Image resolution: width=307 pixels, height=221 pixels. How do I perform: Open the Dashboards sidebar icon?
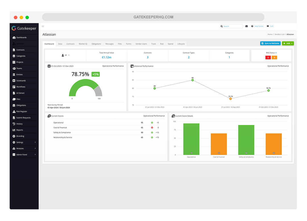point(14,37)
